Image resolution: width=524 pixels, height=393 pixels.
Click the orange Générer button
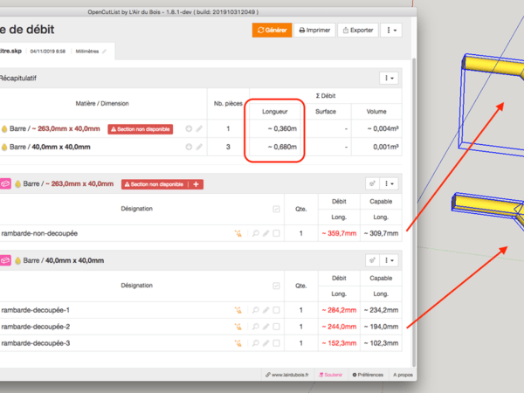pos(272,31)
